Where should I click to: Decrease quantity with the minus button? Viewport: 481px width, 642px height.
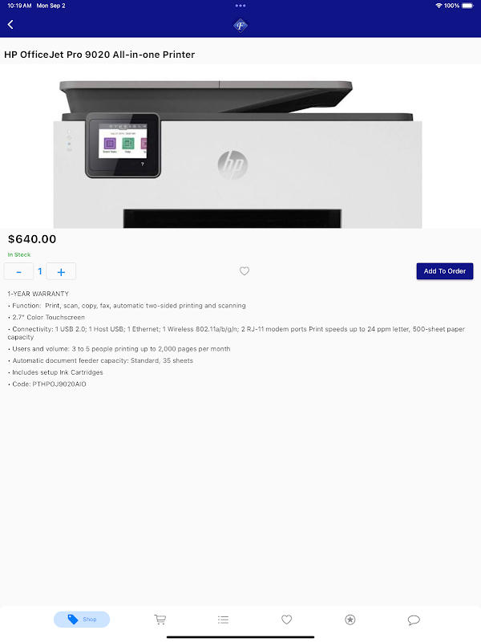[x=18, y=271]
